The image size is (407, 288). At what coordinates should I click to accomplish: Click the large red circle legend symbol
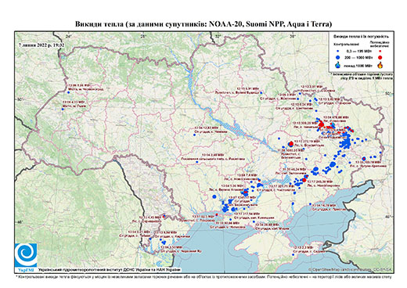(380, 57)
